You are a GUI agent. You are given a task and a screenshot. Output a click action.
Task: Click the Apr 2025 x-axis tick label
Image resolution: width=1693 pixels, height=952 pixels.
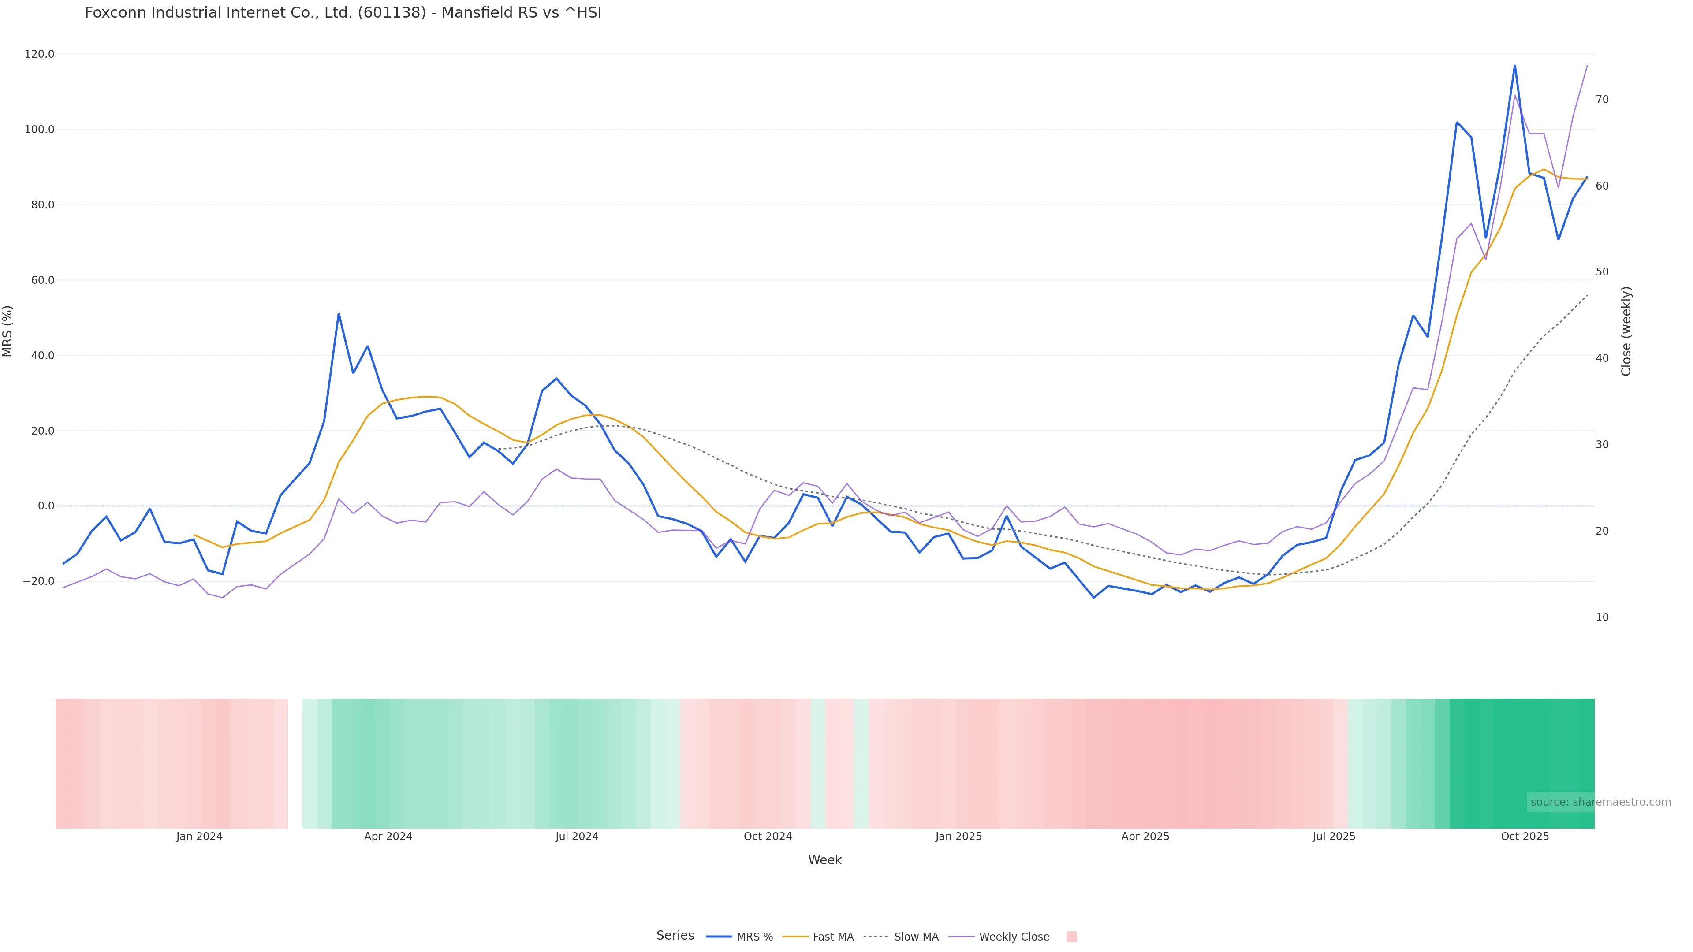click(1145, 837)
